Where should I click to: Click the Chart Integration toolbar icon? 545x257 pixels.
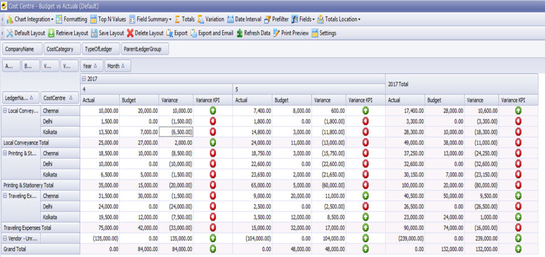(10, 19)
